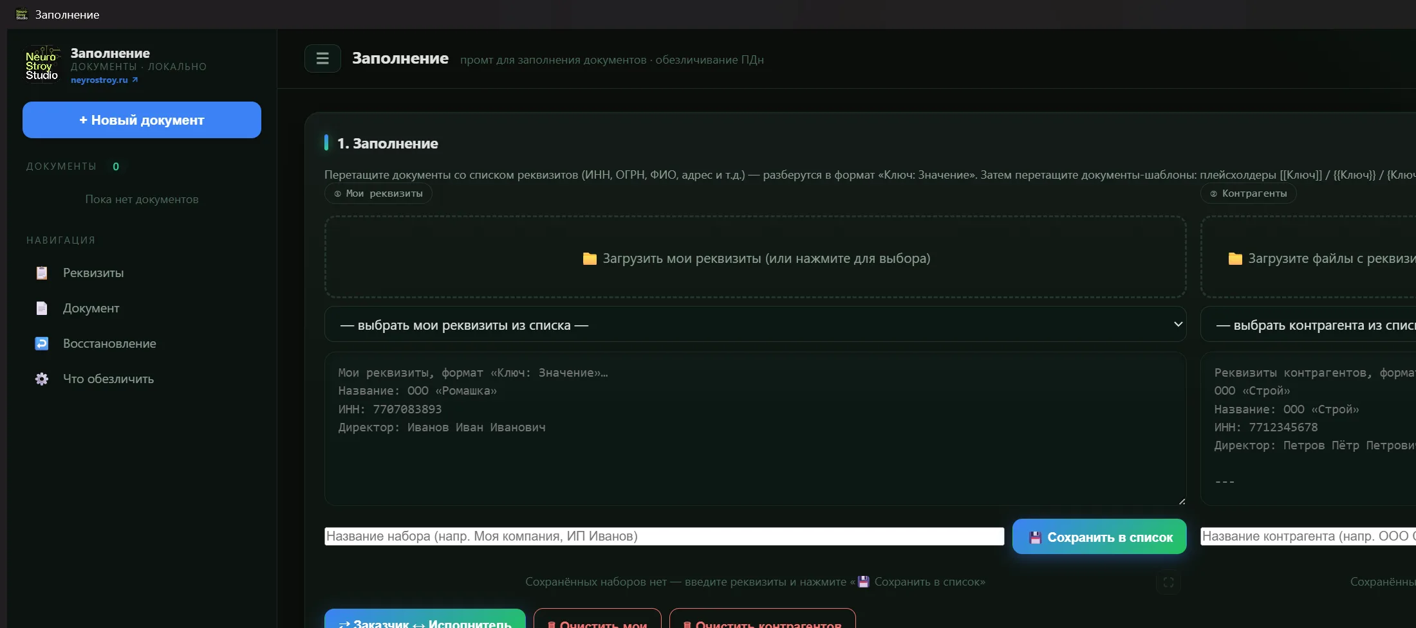
Task: Select the Мои реквизиты tab chip
Action: point(378,193)
